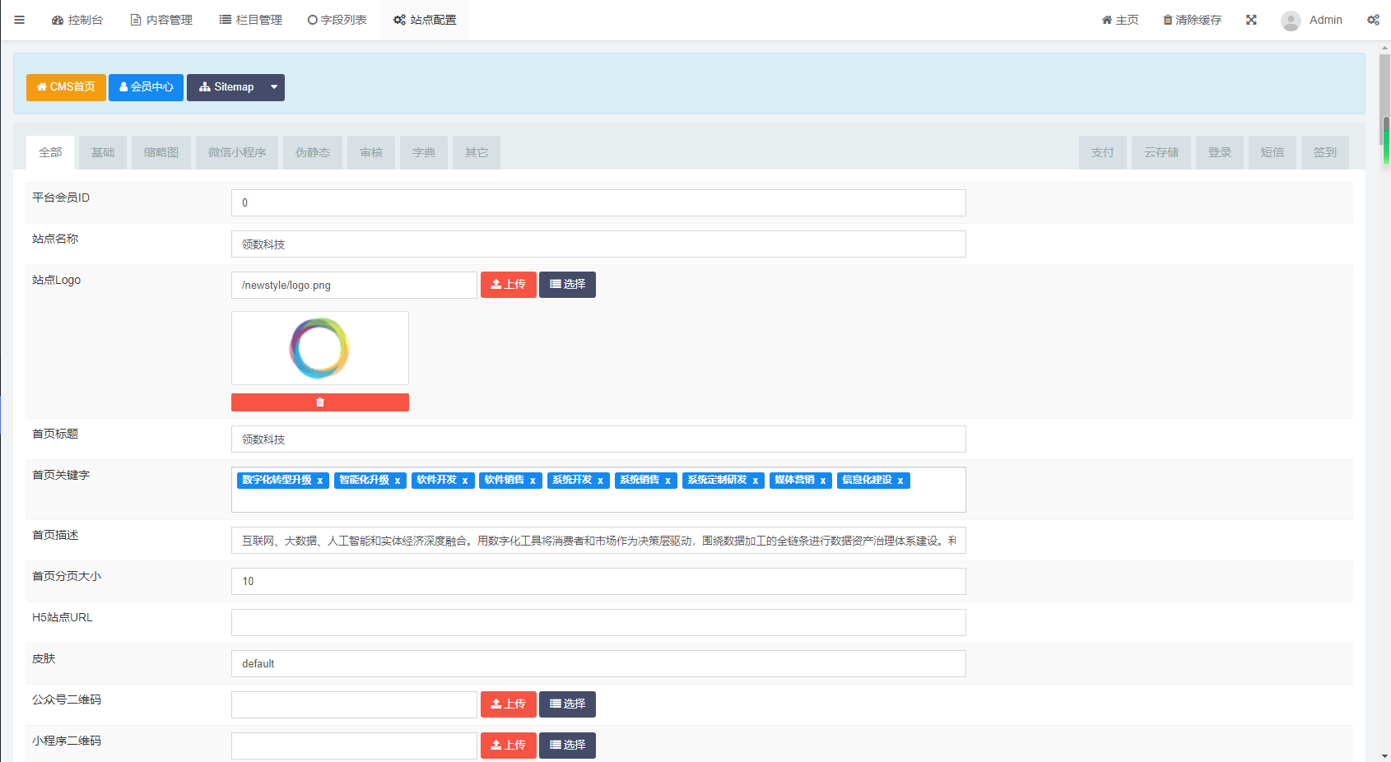Open the Admin user avatar
Viewport: 1391px width, 762px height.
[1291, 21]
